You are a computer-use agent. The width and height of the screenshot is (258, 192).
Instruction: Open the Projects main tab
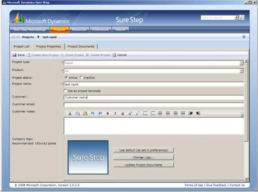[59, 30]
